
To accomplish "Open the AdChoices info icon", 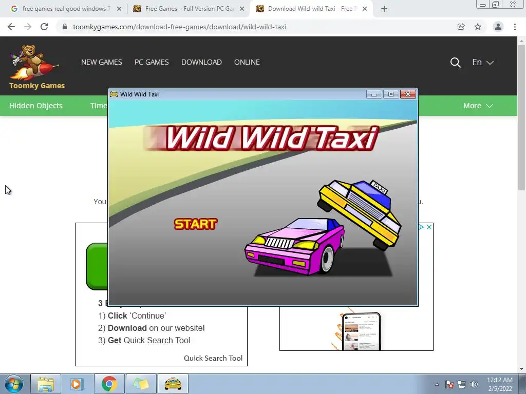I will [421, 227].
